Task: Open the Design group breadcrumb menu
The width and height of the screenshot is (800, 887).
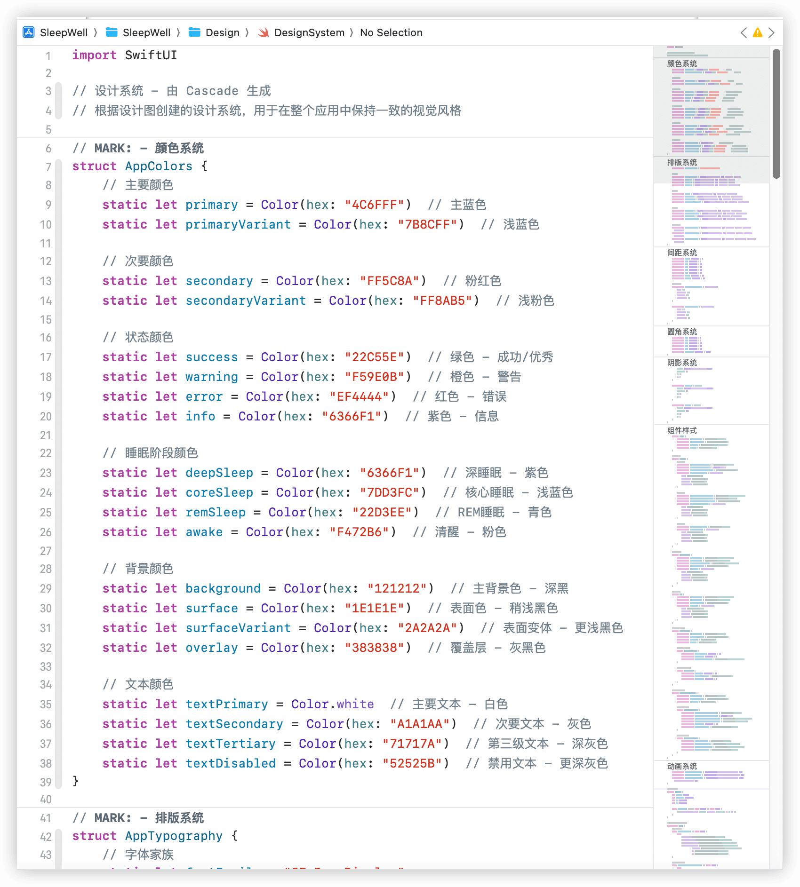Action: pyautogui.click(x=223, y=32)
